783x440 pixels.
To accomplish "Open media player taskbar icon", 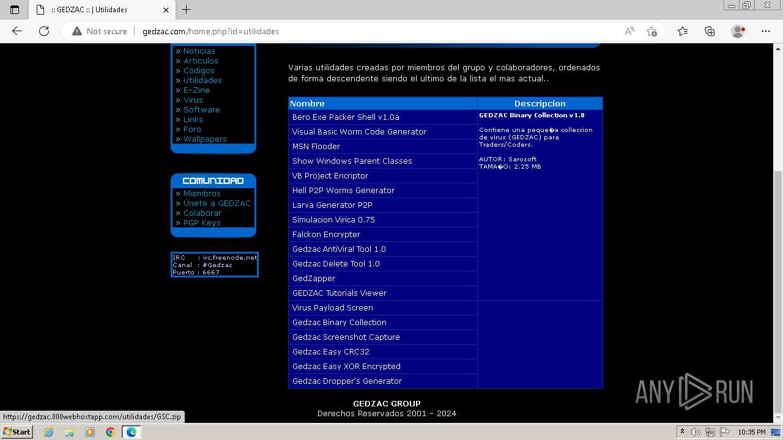I will tap(90, 432).
